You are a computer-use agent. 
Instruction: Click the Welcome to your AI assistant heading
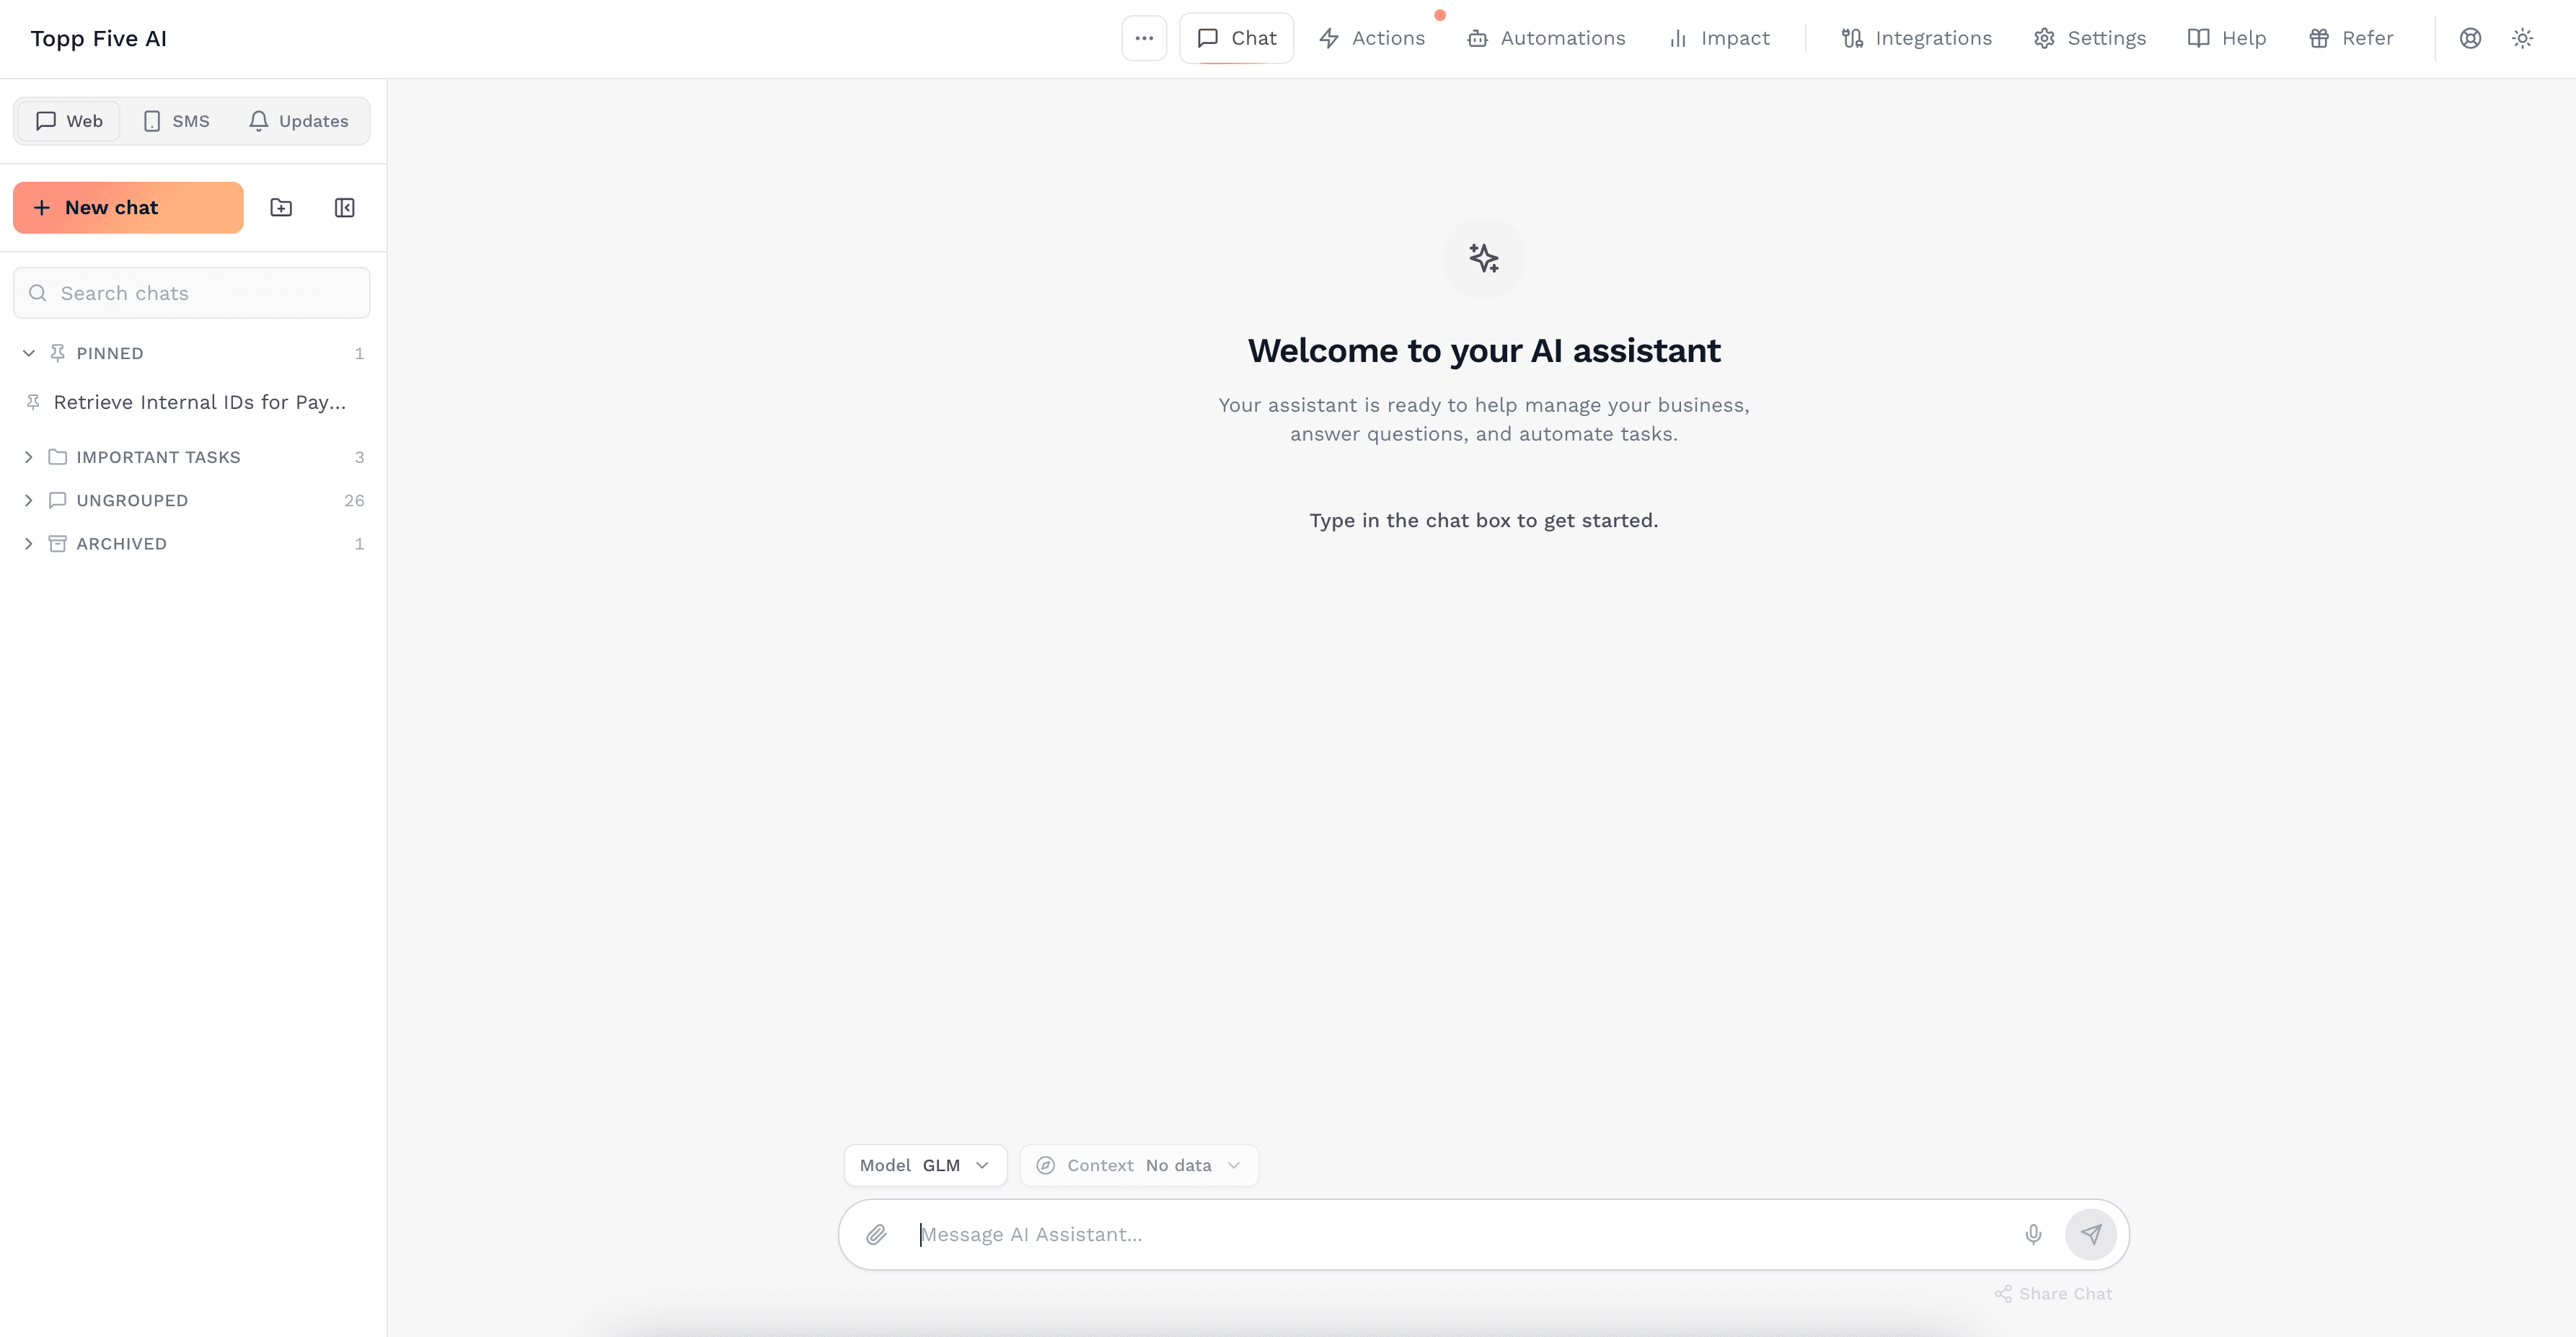tap(1484, 351)
